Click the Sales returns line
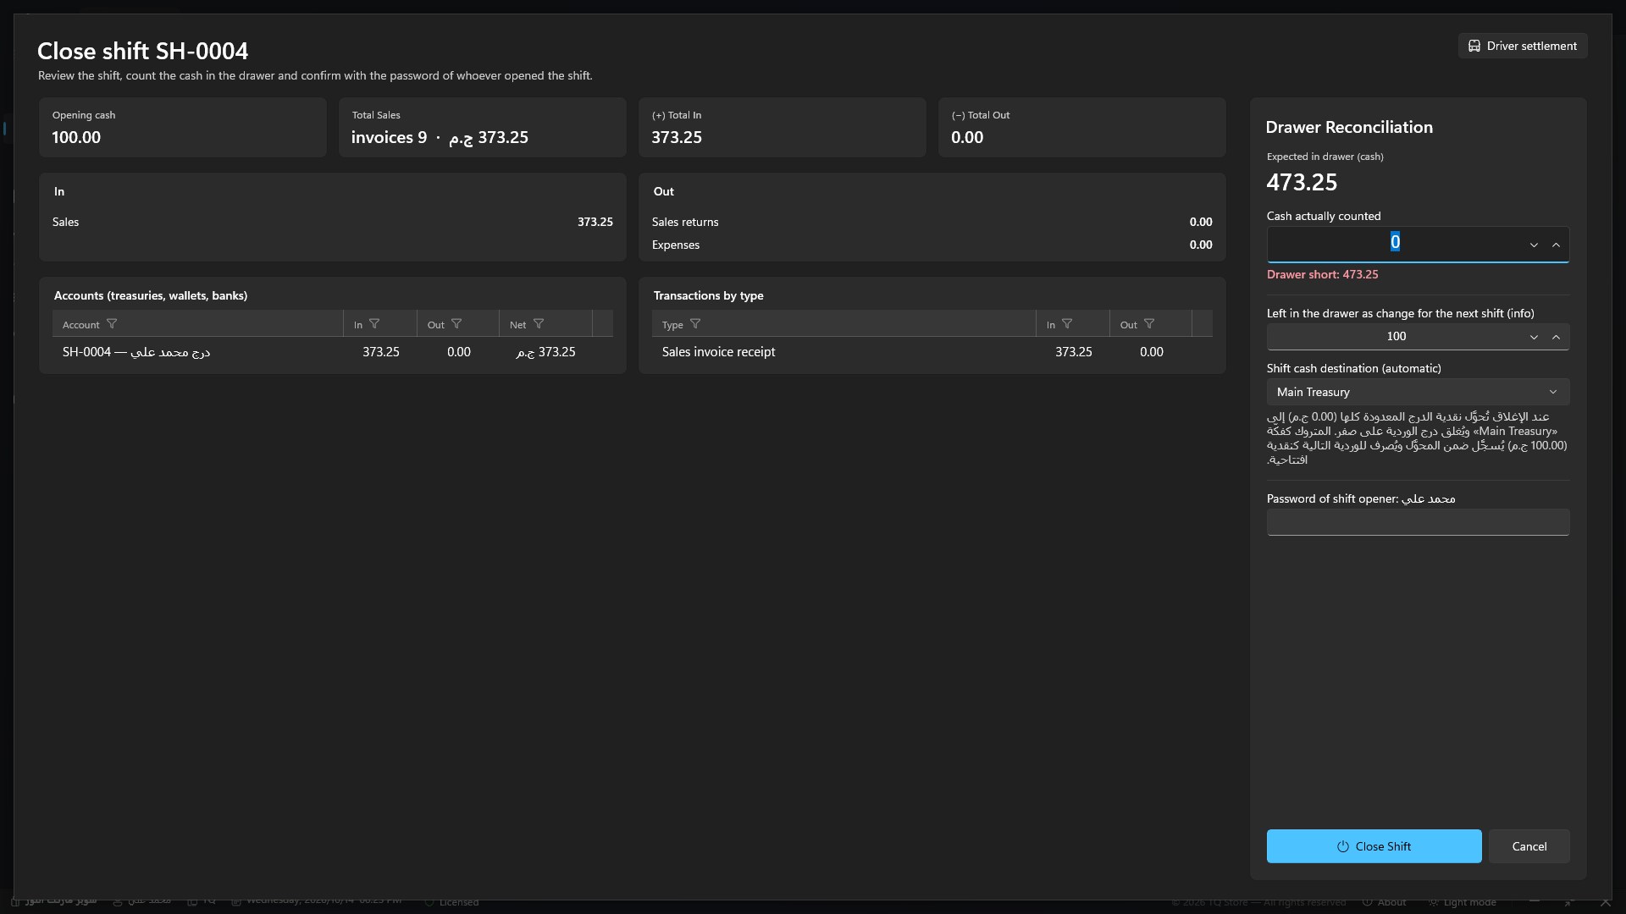The width and height of the screenshot is (1626, 914). (932, 222)
